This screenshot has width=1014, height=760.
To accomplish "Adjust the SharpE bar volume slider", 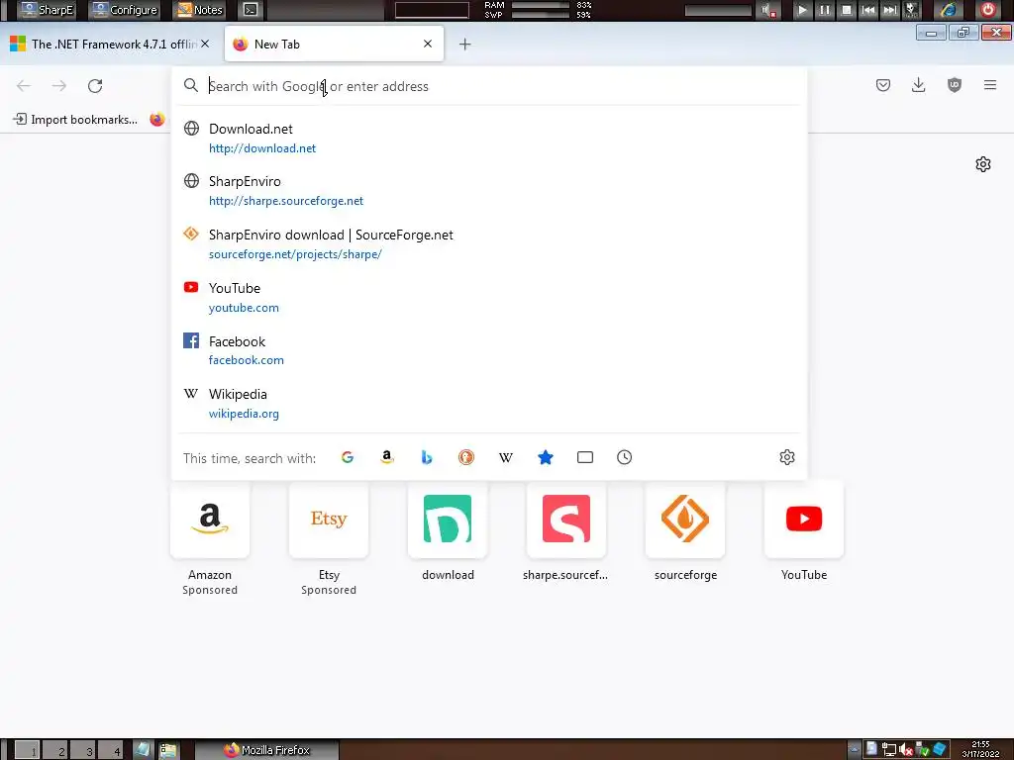I will point(719,10).
